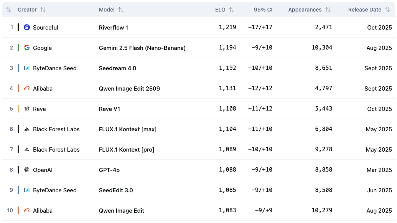
Task: Click the Black Forest Labs logo for FLUX.1 Kontext [max]
Action: [x=27, y=129]
